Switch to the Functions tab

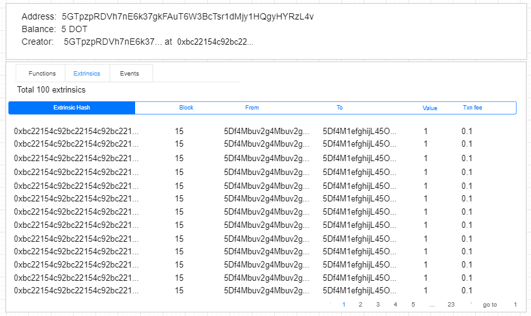(x=42, y=74)
